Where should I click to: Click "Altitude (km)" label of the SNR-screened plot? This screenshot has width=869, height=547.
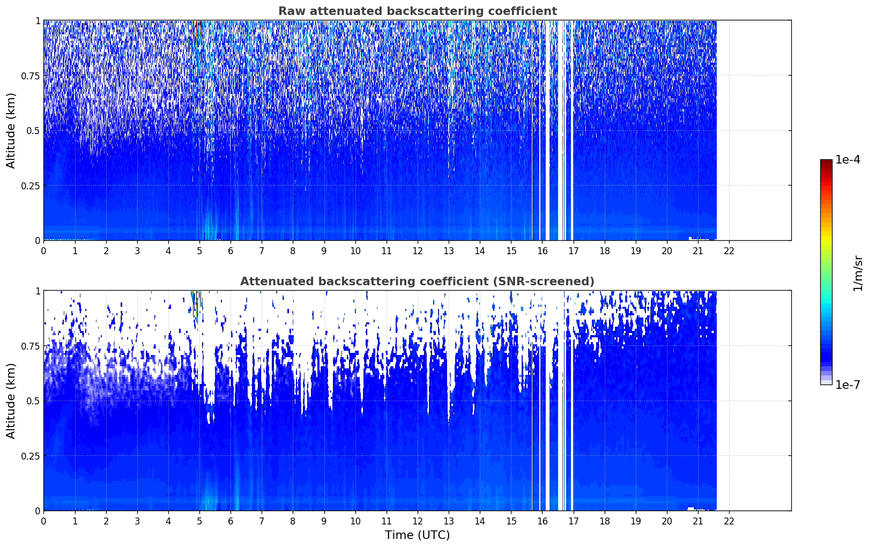click(11, 401)
